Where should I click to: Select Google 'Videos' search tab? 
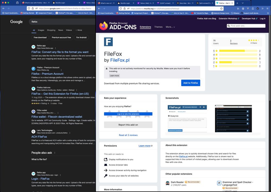[69, 30]
